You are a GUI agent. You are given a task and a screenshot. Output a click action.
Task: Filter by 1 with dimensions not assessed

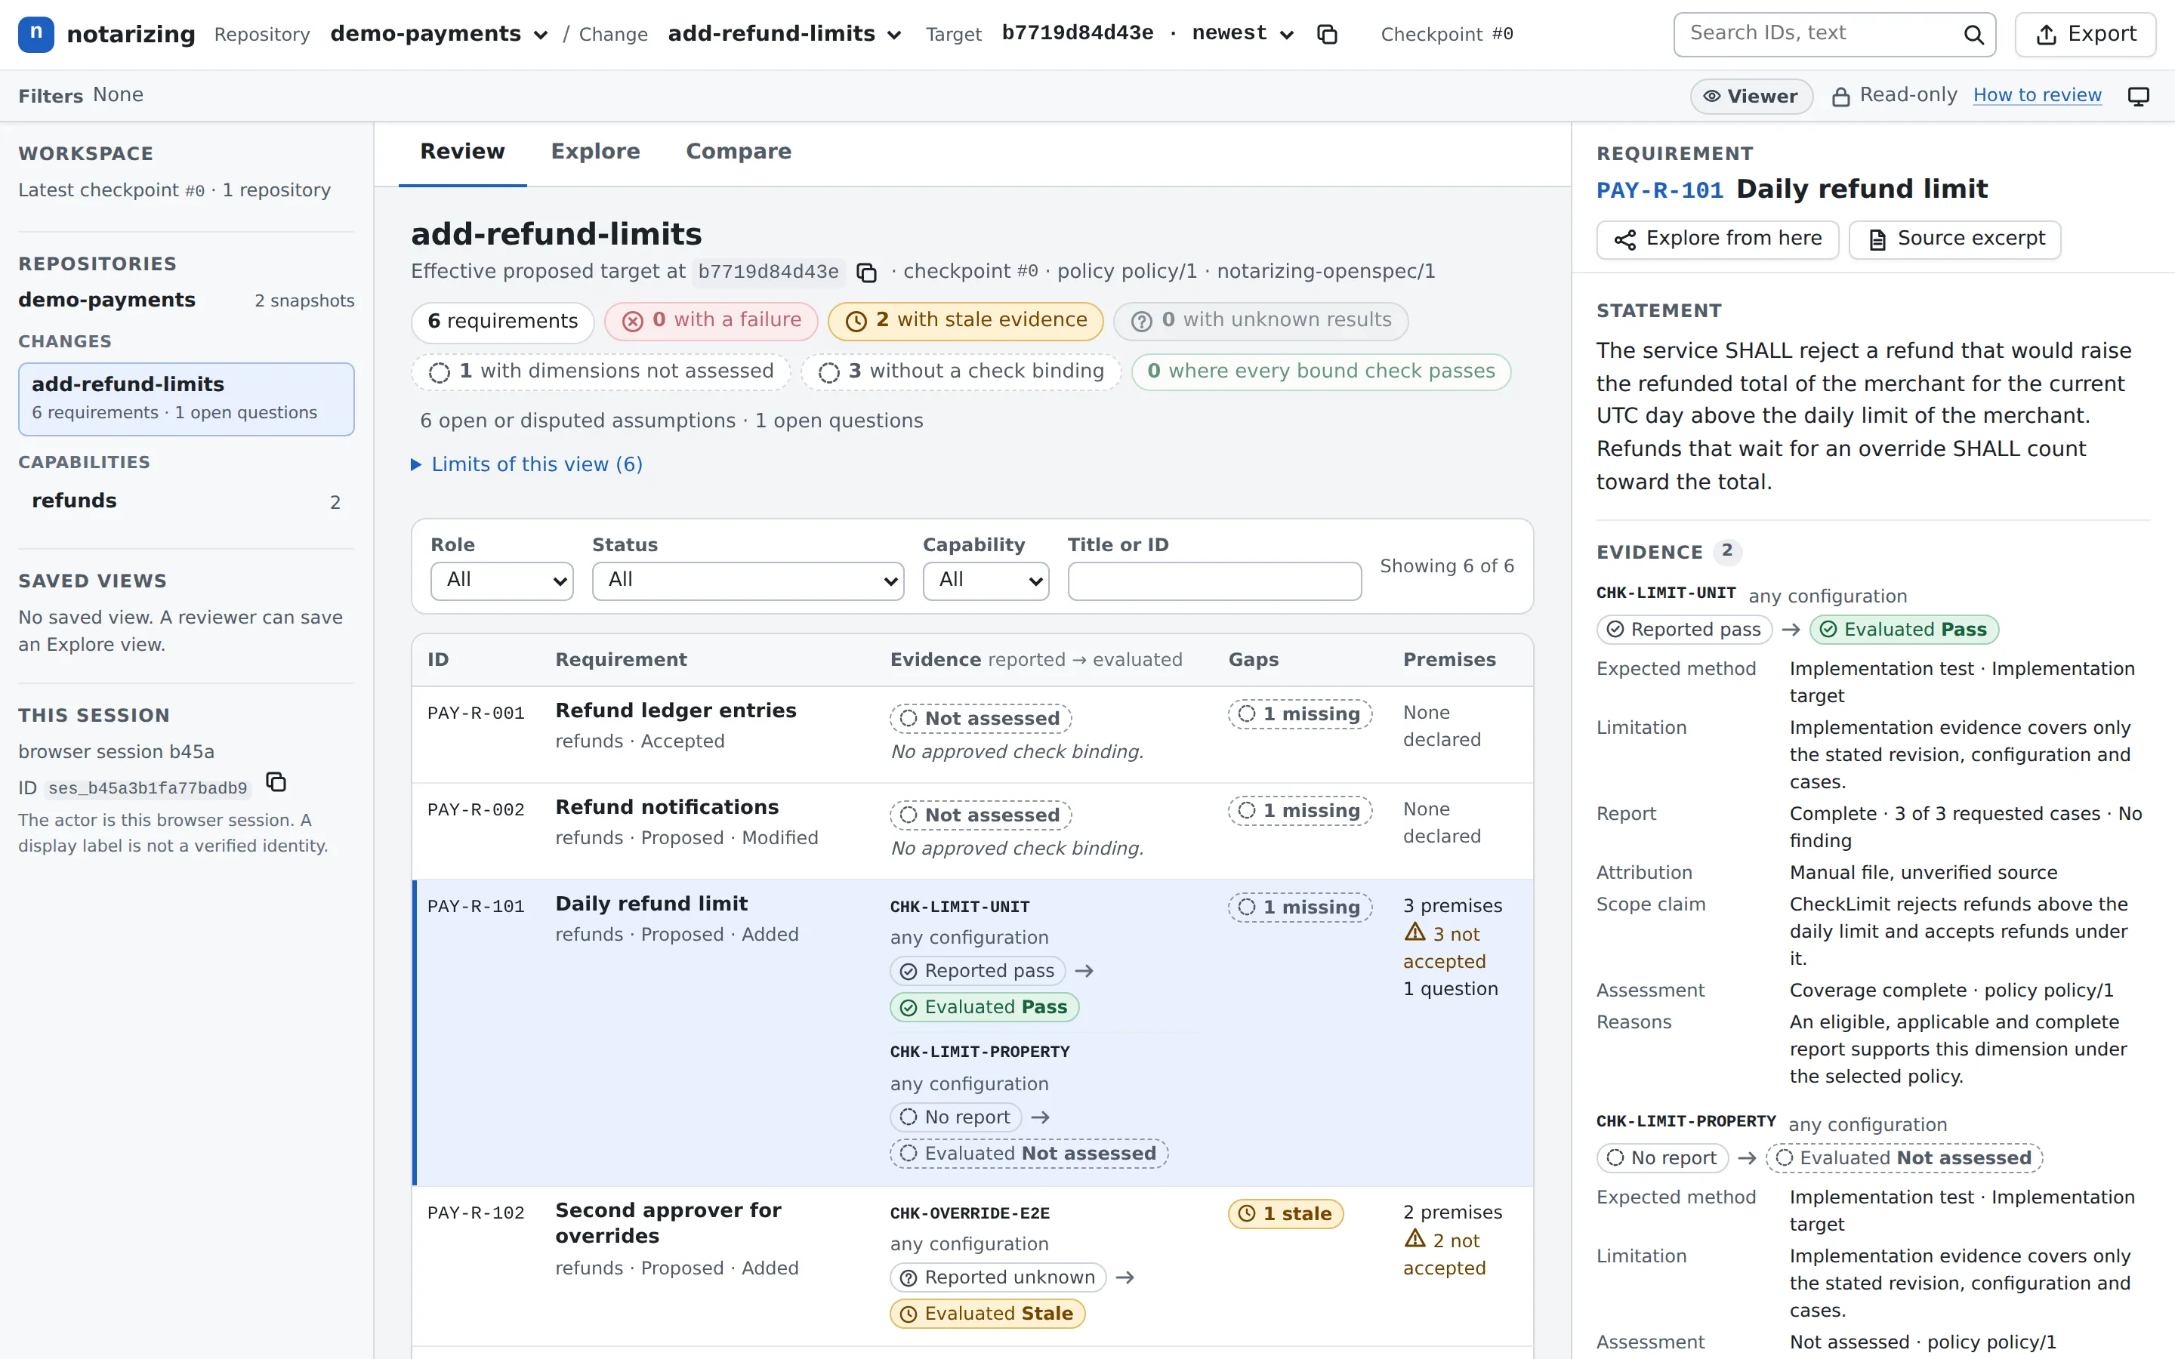(600, 372)
